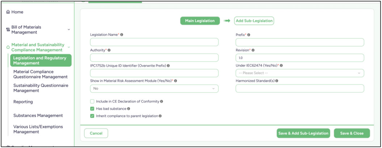Click info icon beside Has bad substance

[x=129, y=109]
